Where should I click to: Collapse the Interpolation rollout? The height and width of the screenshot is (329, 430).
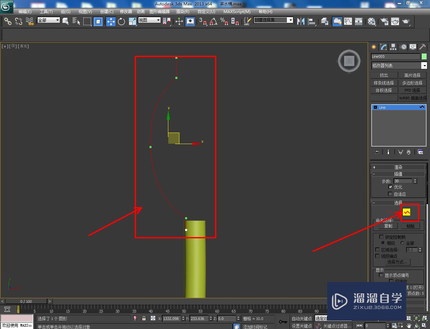click(x=398, y=174)
